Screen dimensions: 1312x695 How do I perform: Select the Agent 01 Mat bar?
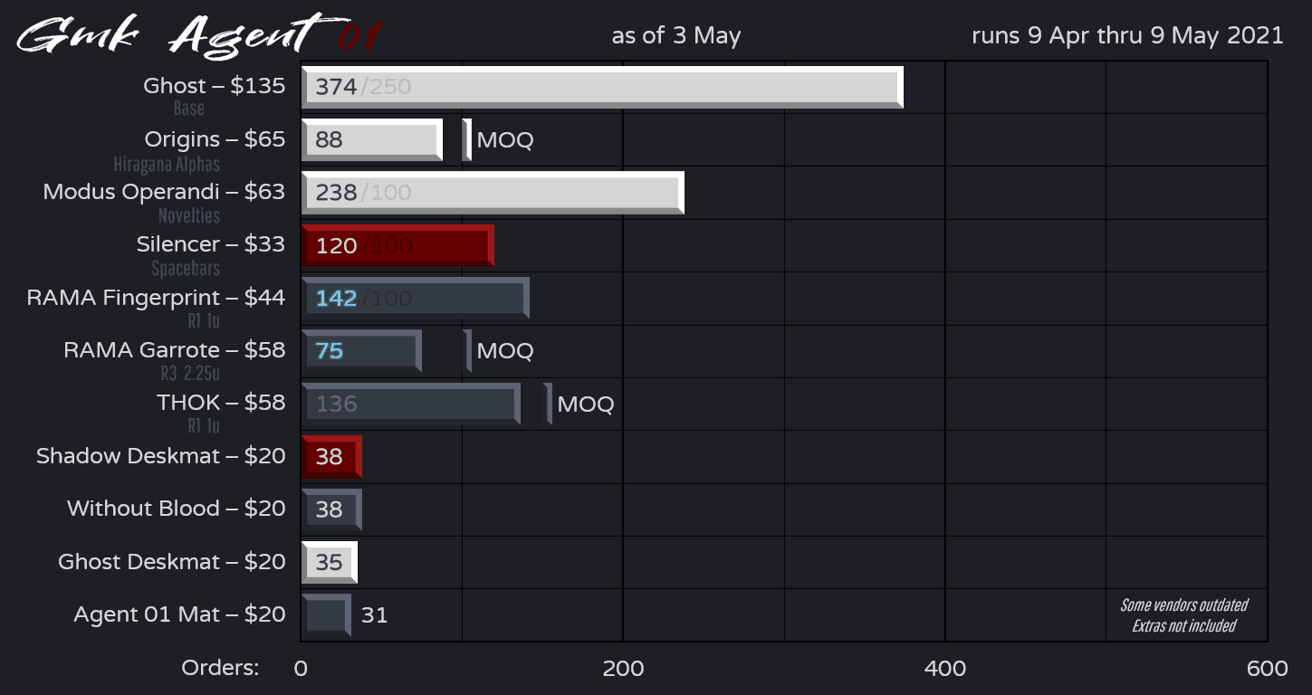[x=326, y=615]
